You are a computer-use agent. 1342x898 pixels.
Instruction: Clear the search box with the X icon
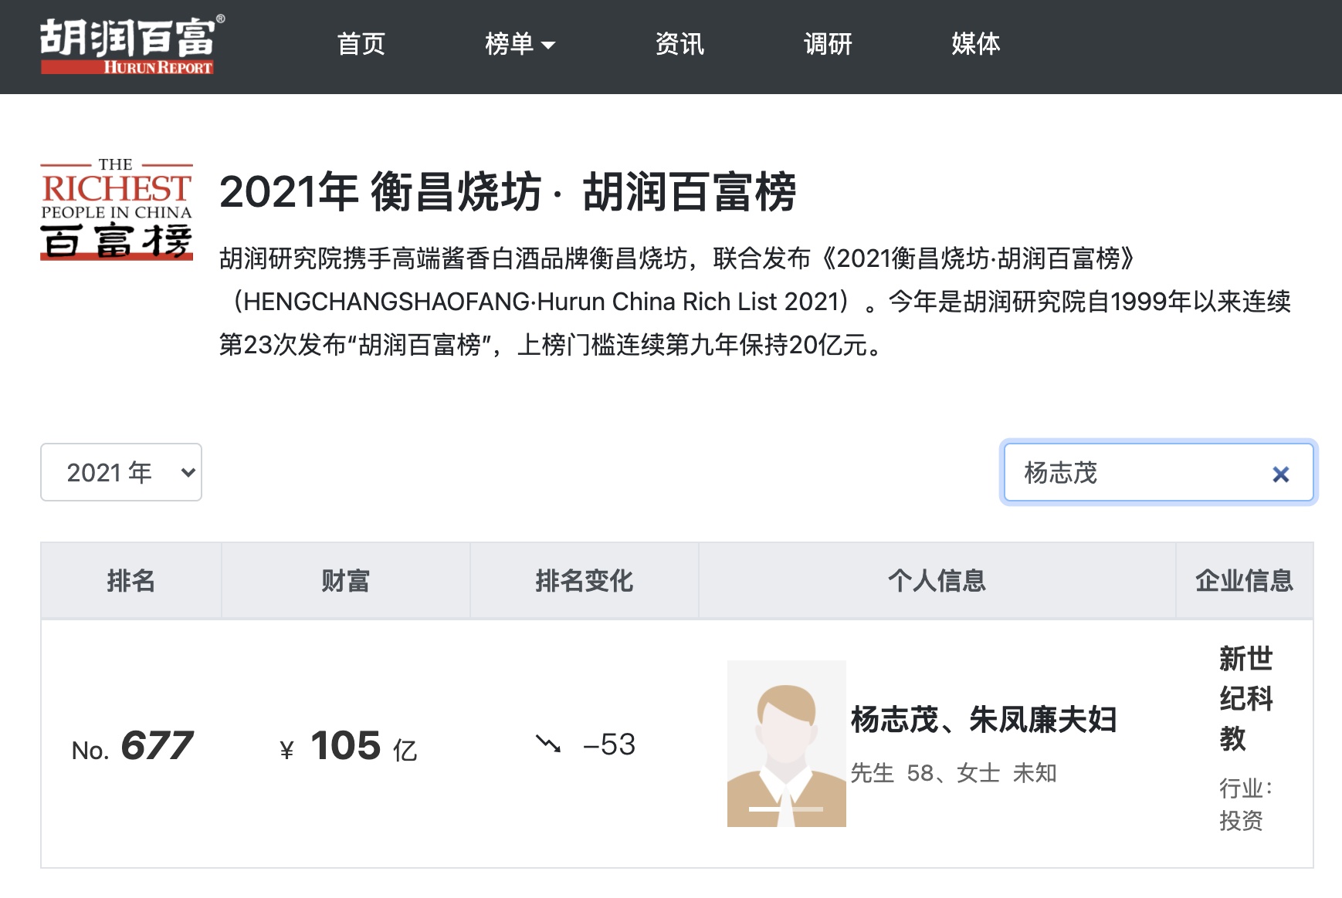coord(1281,474)
